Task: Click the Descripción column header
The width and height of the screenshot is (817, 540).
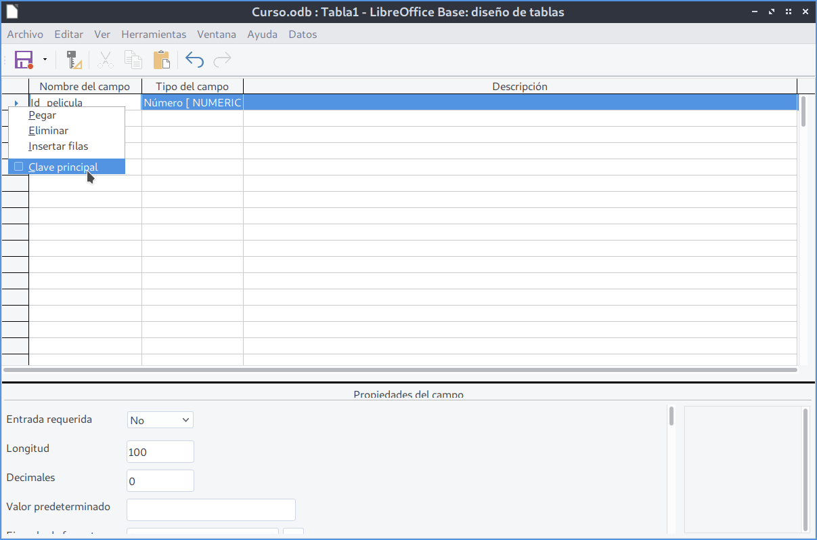Action: [x=519, y=87]
